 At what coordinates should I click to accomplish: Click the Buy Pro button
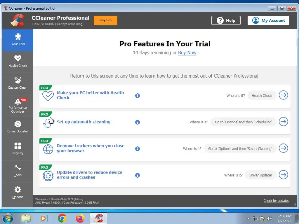[x=105, y=20]
